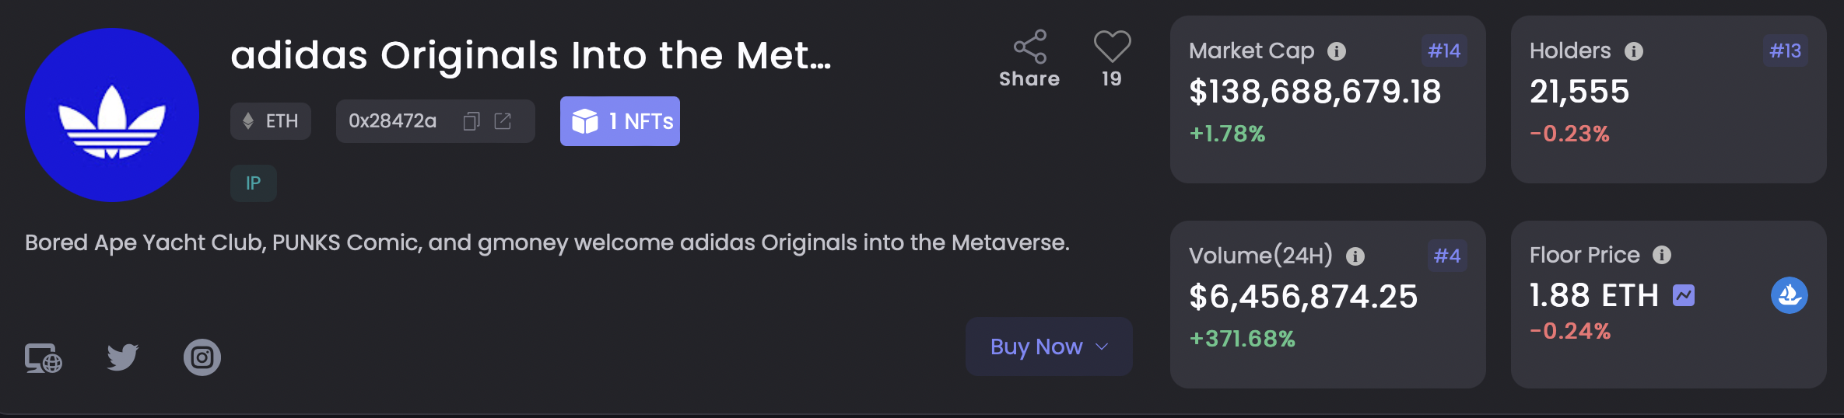Screen dimensions: 1844x418
Task: Open the project website icon
Action: 44,358
